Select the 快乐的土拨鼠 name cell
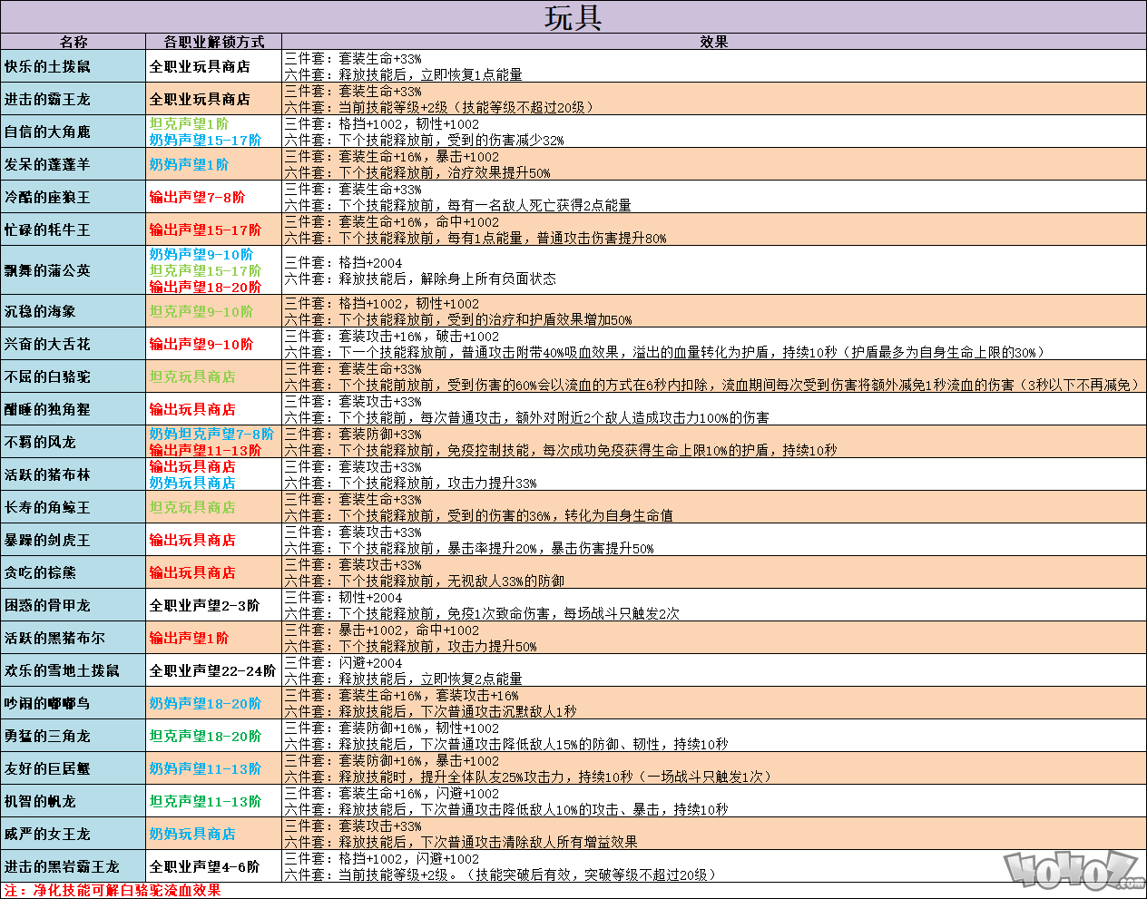1147x899 pixels. click(48, 66)
